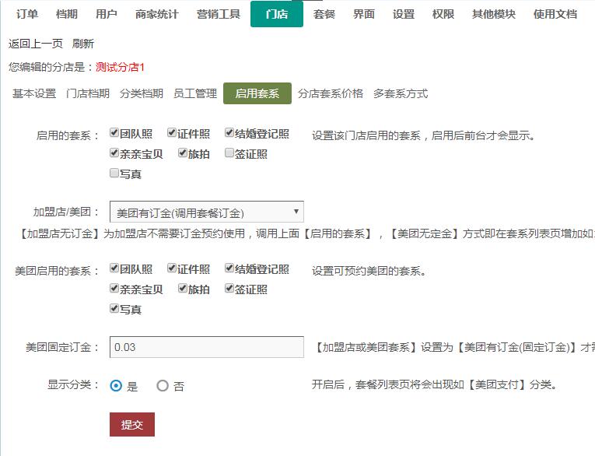This screenshot has width=595, height=456.
Task: Open the 基本设置 sub-tab
Action: (x=34, y=93)
